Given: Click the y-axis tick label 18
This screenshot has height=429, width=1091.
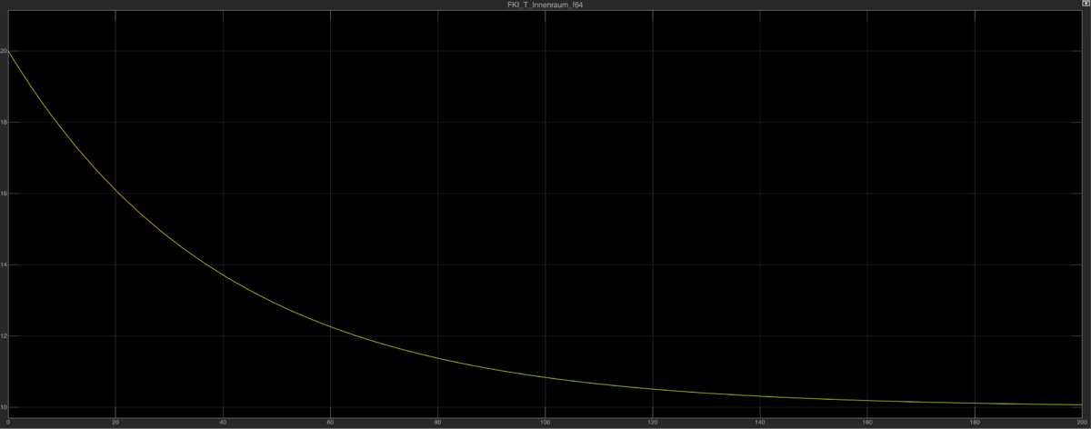Looking at the screenshot, I should coord(4,123).
